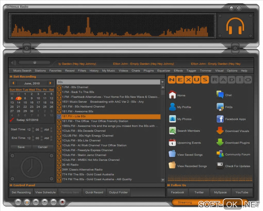Click the volume speaker icon
263x211 pixels.
click(13, 63)
